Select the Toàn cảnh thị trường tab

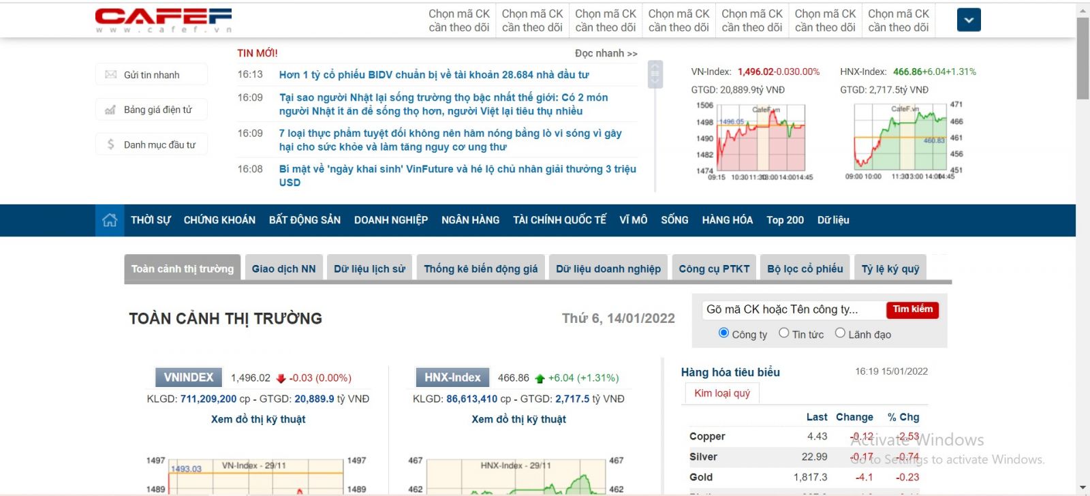click(183, 269)
